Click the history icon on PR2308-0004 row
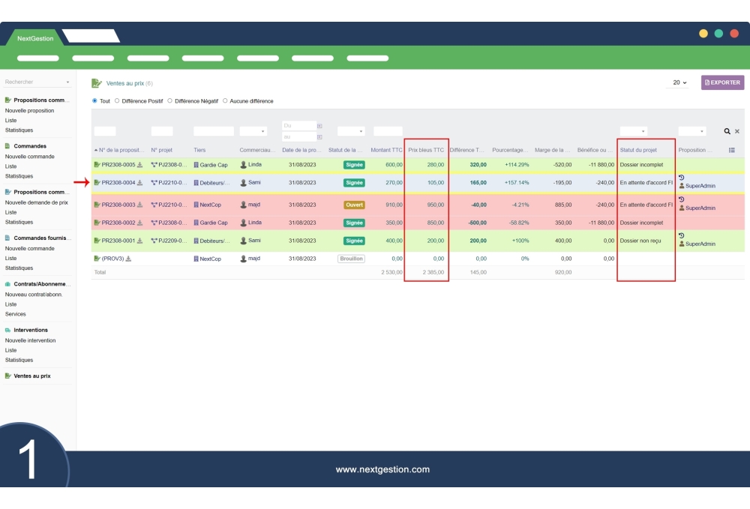The height and width of the screenshot is (509, 750). point(682,177)
